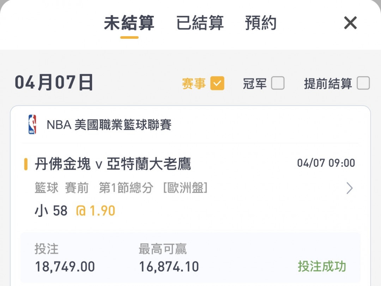
Task: Click the 赛事 filter label text
Action: tap(194, 84)
